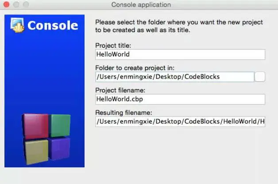The height and width of the screenshot is (184, 278).
Task: Focus the Folder to create project in field
Action: [x=174, y=77]
